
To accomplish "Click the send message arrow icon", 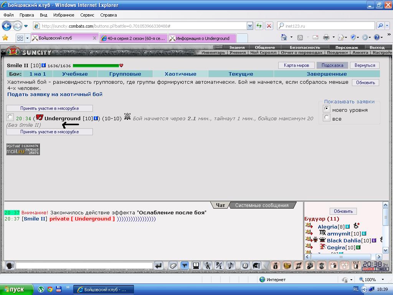I will tap(158, 265).
